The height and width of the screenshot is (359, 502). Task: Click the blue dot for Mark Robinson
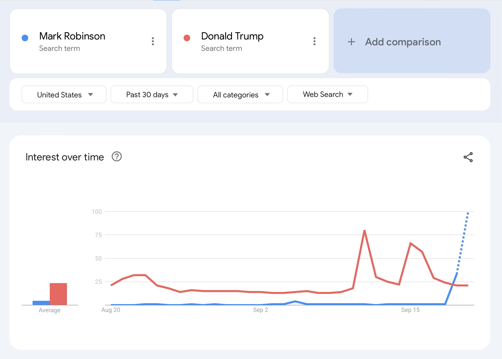pos(25,38)
